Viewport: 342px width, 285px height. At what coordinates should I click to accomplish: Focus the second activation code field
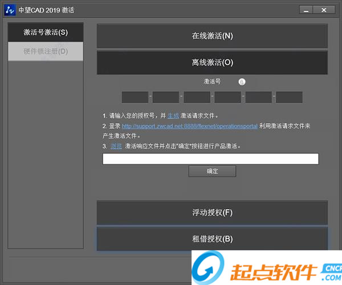point(166,97)
